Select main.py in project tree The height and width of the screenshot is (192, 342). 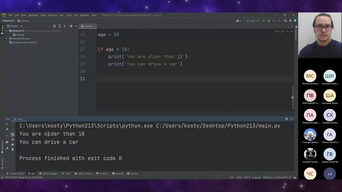[19, 35]
